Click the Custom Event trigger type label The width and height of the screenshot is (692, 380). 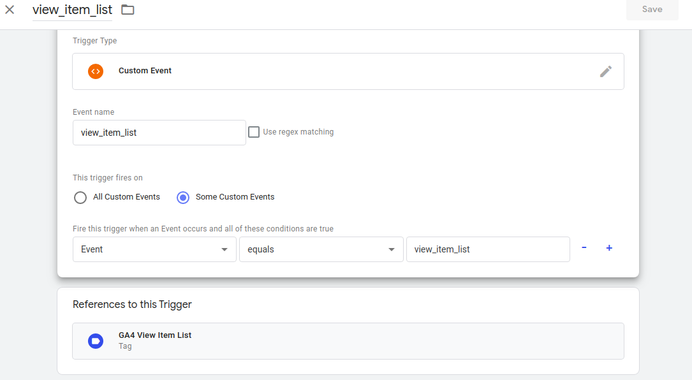(x=145, y=71)
